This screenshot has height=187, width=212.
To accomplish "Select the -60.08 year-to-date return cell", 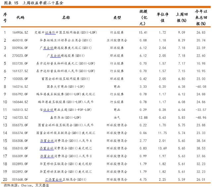I will coord(201,86).
